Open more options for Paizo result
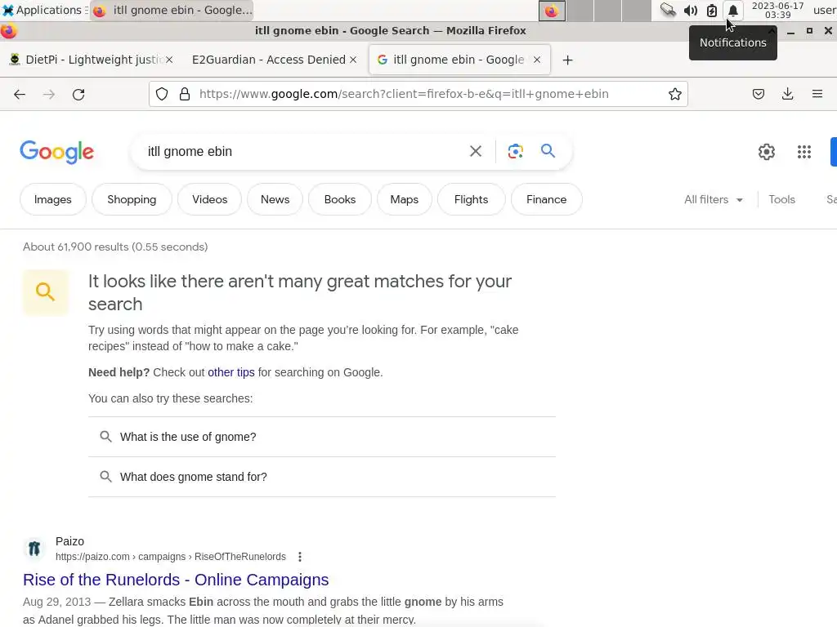Screen dimensions: 837x627 [x=300, y=557]
